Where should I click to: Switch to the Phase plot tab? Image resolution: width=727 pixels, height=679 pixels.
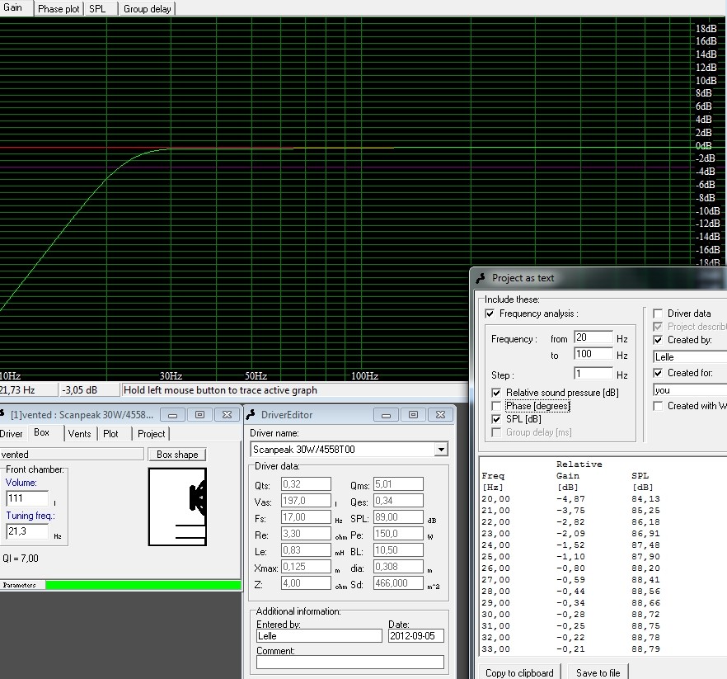(x=59, y=9)
